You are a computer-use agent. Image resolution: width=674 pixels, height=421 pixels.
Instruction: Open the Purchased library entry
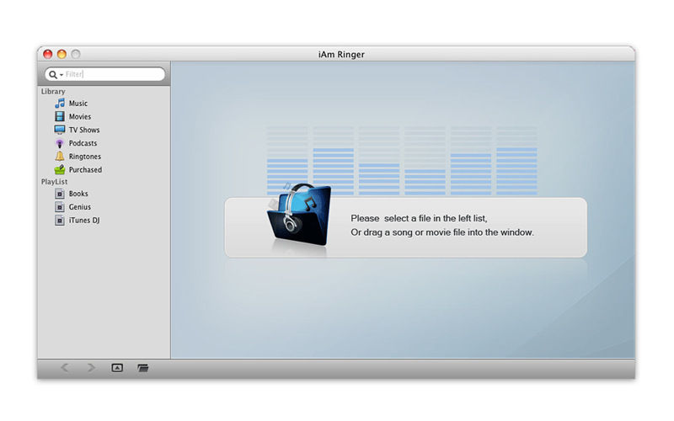pyautogui.click(x=86, y=170)
